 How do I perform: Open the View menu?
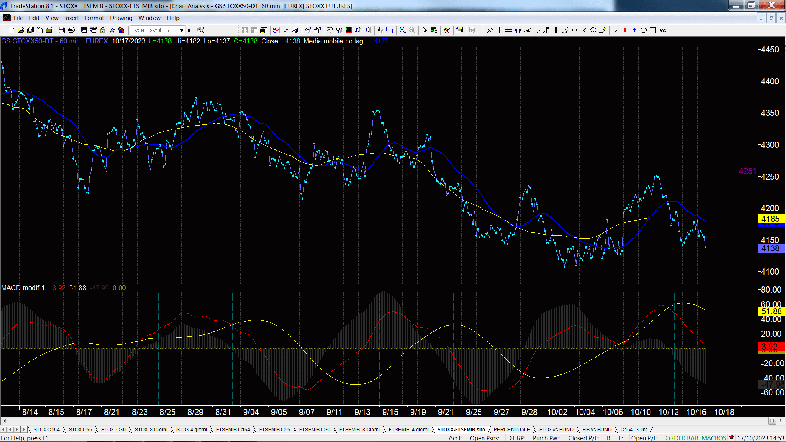click(x=52, y=18)
